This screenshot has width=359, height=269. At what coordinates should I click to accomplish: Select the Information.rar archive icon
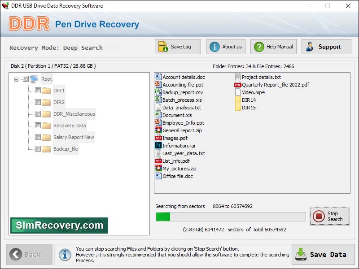158,145
